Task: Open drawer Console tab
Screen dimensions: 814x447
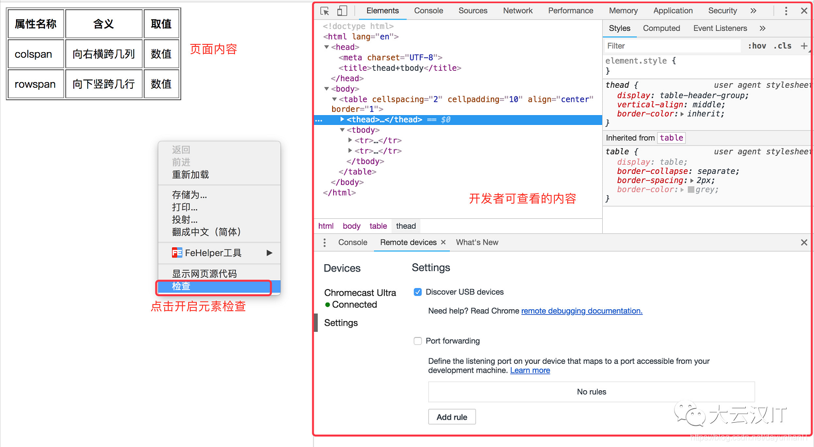Action: [353, 243]
